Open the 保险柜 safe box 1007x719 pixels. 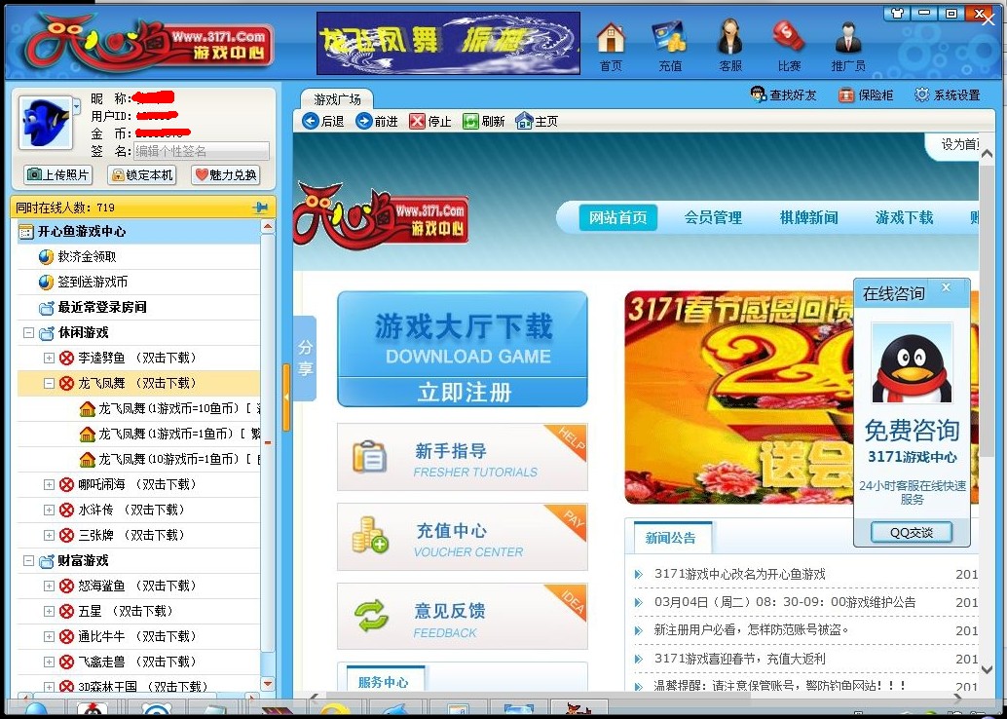[x=866, y=95]
